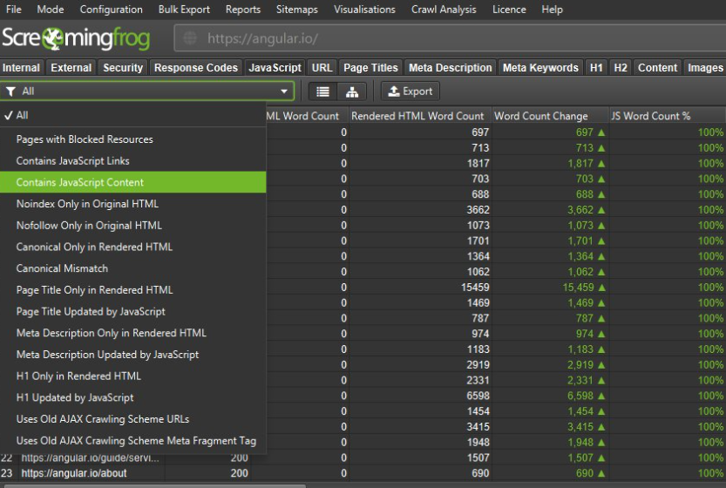Switch to the Meta Description tab
This screenshot has width=726, height=488.
click(x=450, y=68)
